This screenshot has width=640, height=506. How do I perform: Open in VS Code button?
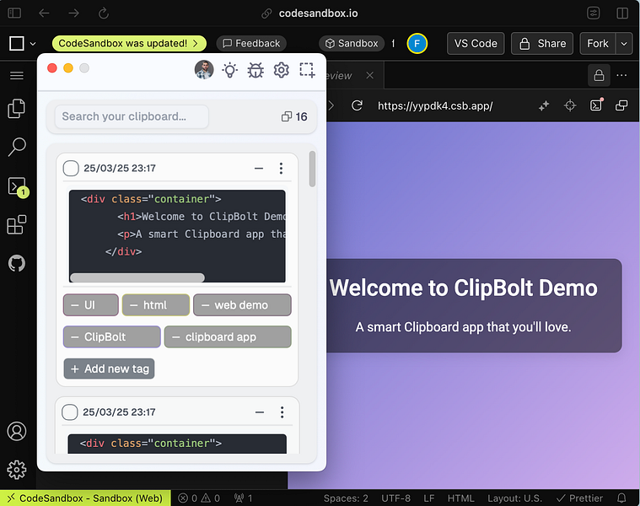476,43
